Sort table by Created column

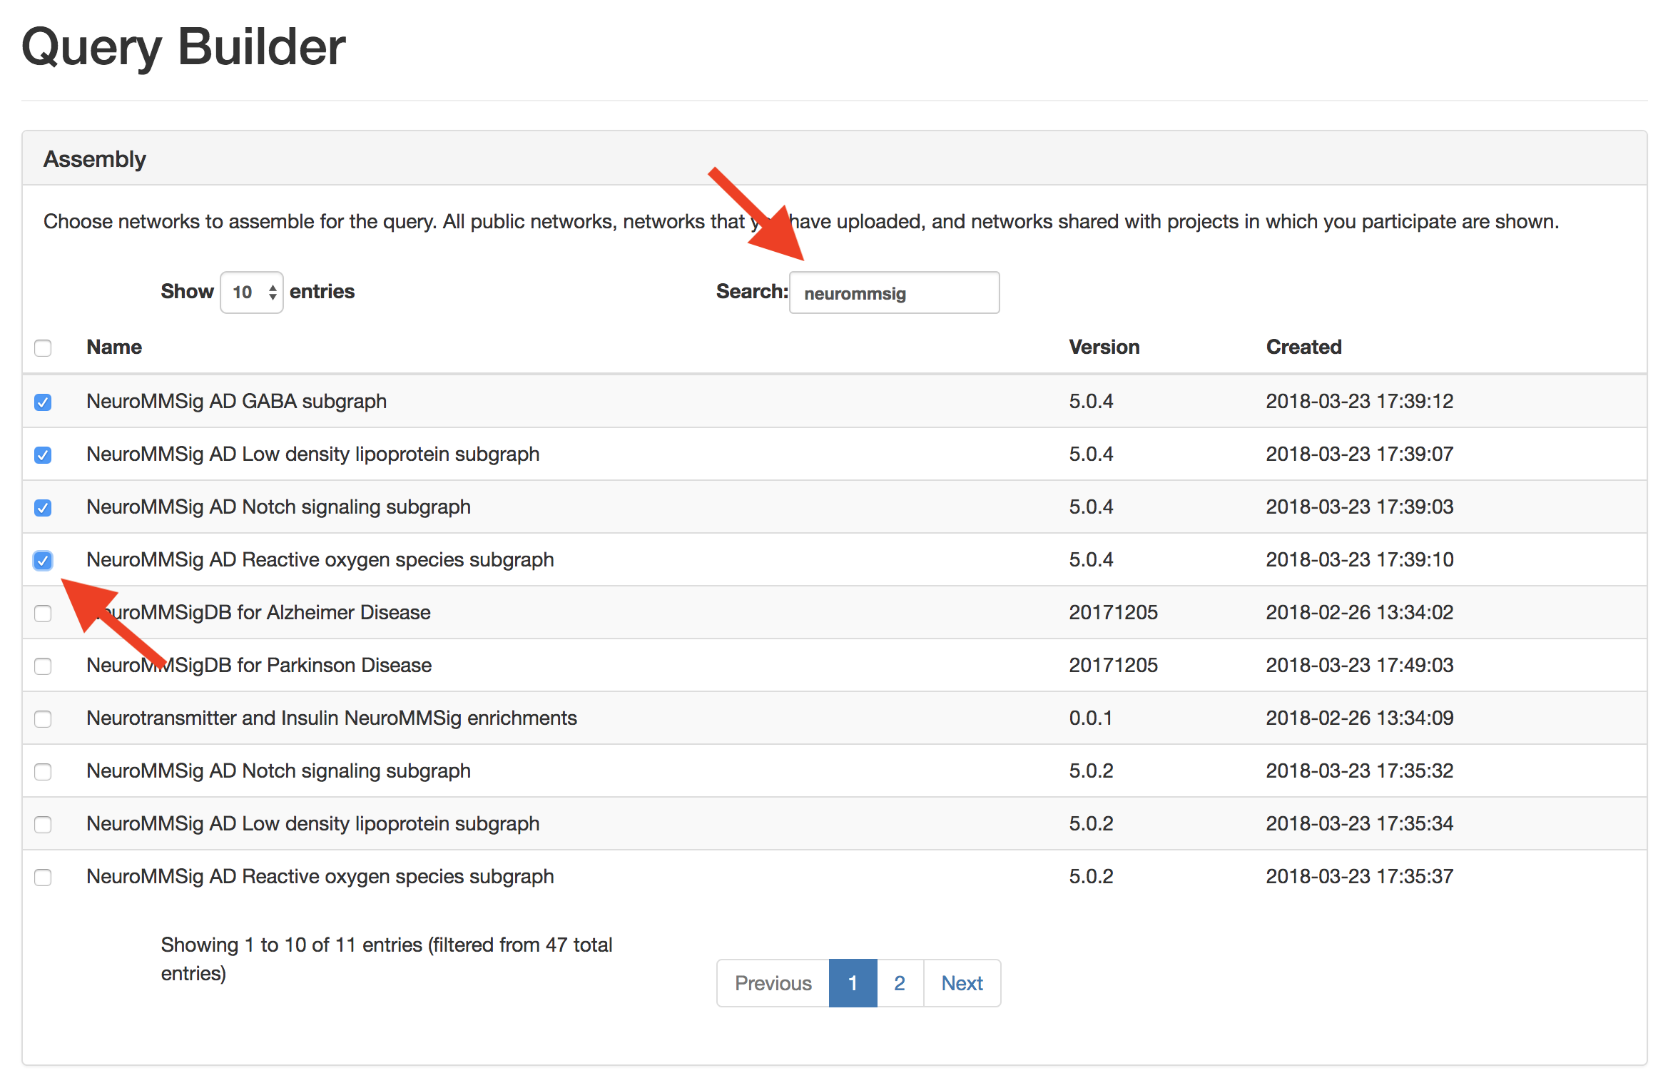(x=1303, y=347)
